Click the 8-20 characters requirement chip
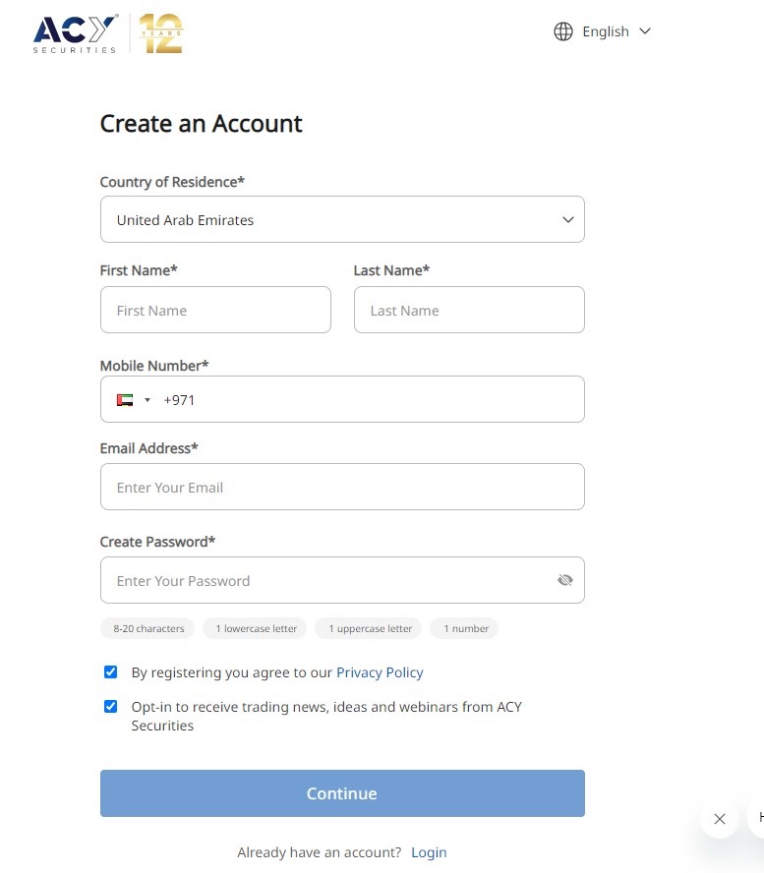The height and width of the screenshot is (873, 764). tap(148, 628)
